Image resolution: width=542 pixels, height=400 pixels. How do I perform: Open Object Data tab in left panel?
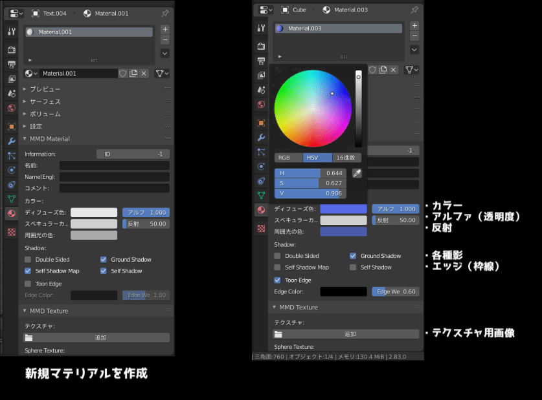[x=12, y=199]
